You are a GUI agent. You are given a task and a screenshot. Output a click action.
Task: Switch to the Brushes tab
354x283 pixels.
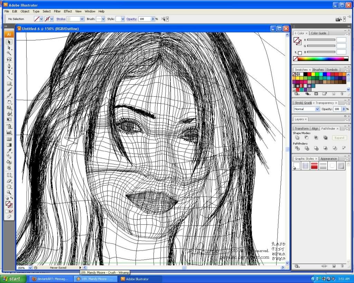318,69
